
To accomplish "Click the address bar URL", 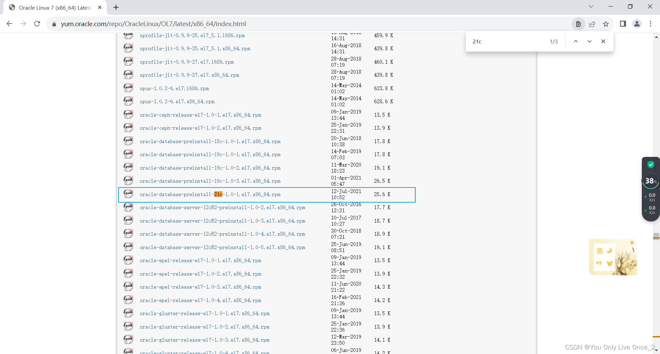I will [x=153, y=24].
